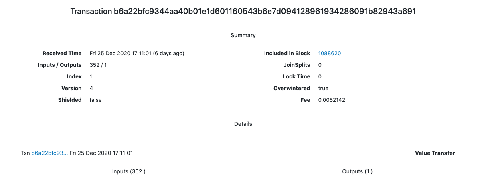Click the Shielded false value

pyautogui.click(x=95, y=100)
